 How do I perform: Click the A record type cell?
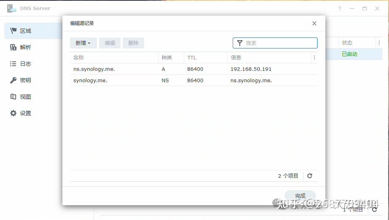(x=163, y=69)
